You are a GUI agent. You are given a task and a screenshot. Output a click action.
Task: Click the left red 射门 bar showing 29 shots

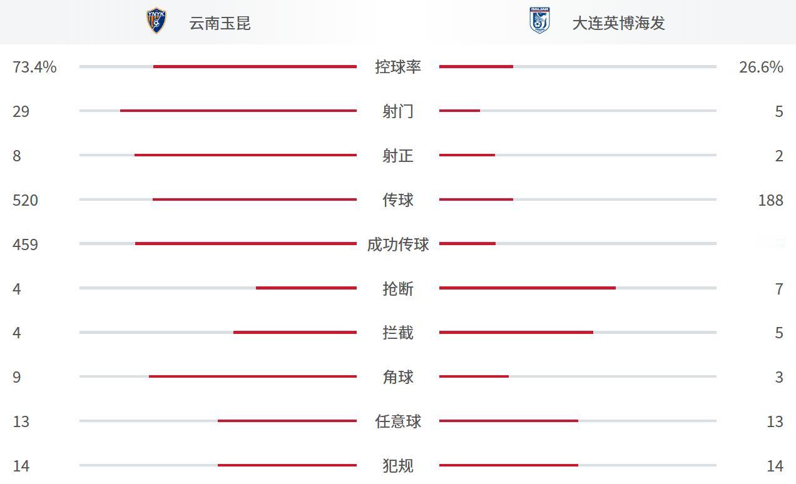click(x=238, y=111)
